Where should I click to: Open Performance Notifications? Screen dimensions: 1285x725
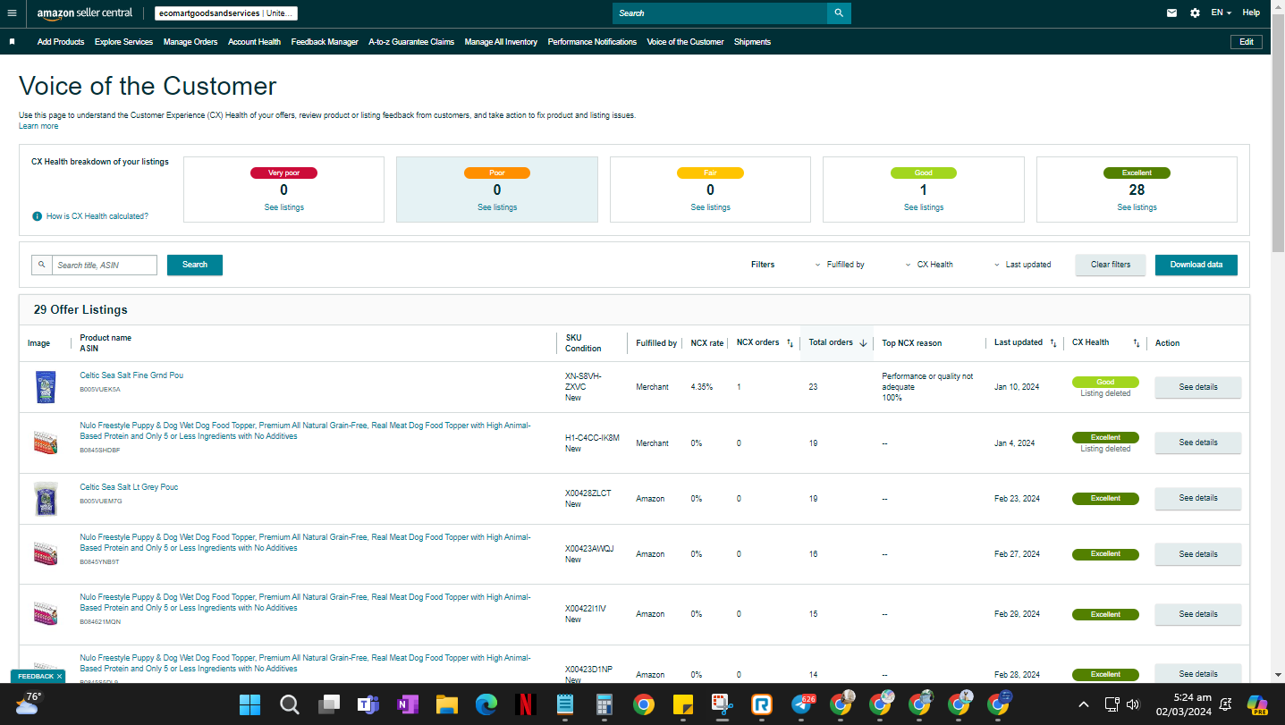point(592,42)
